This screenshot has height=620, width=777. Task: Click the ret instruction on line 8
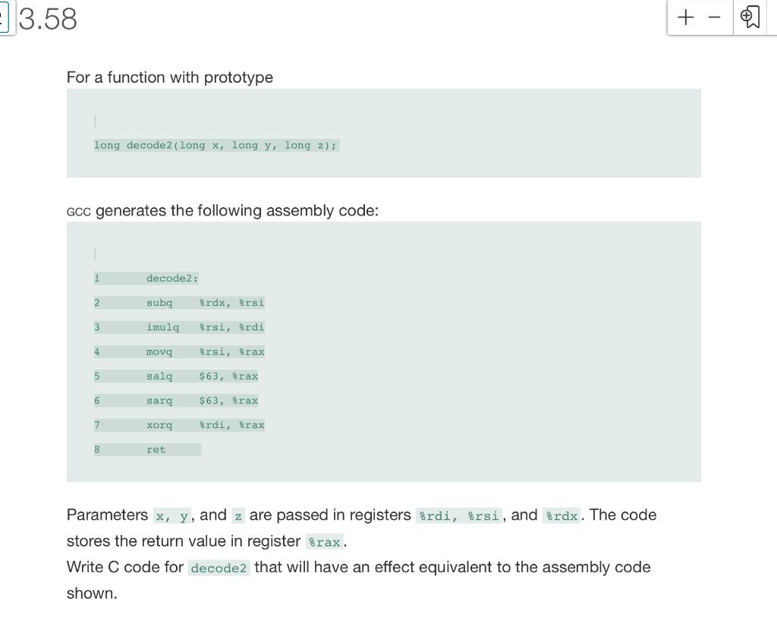coord(156,449)
